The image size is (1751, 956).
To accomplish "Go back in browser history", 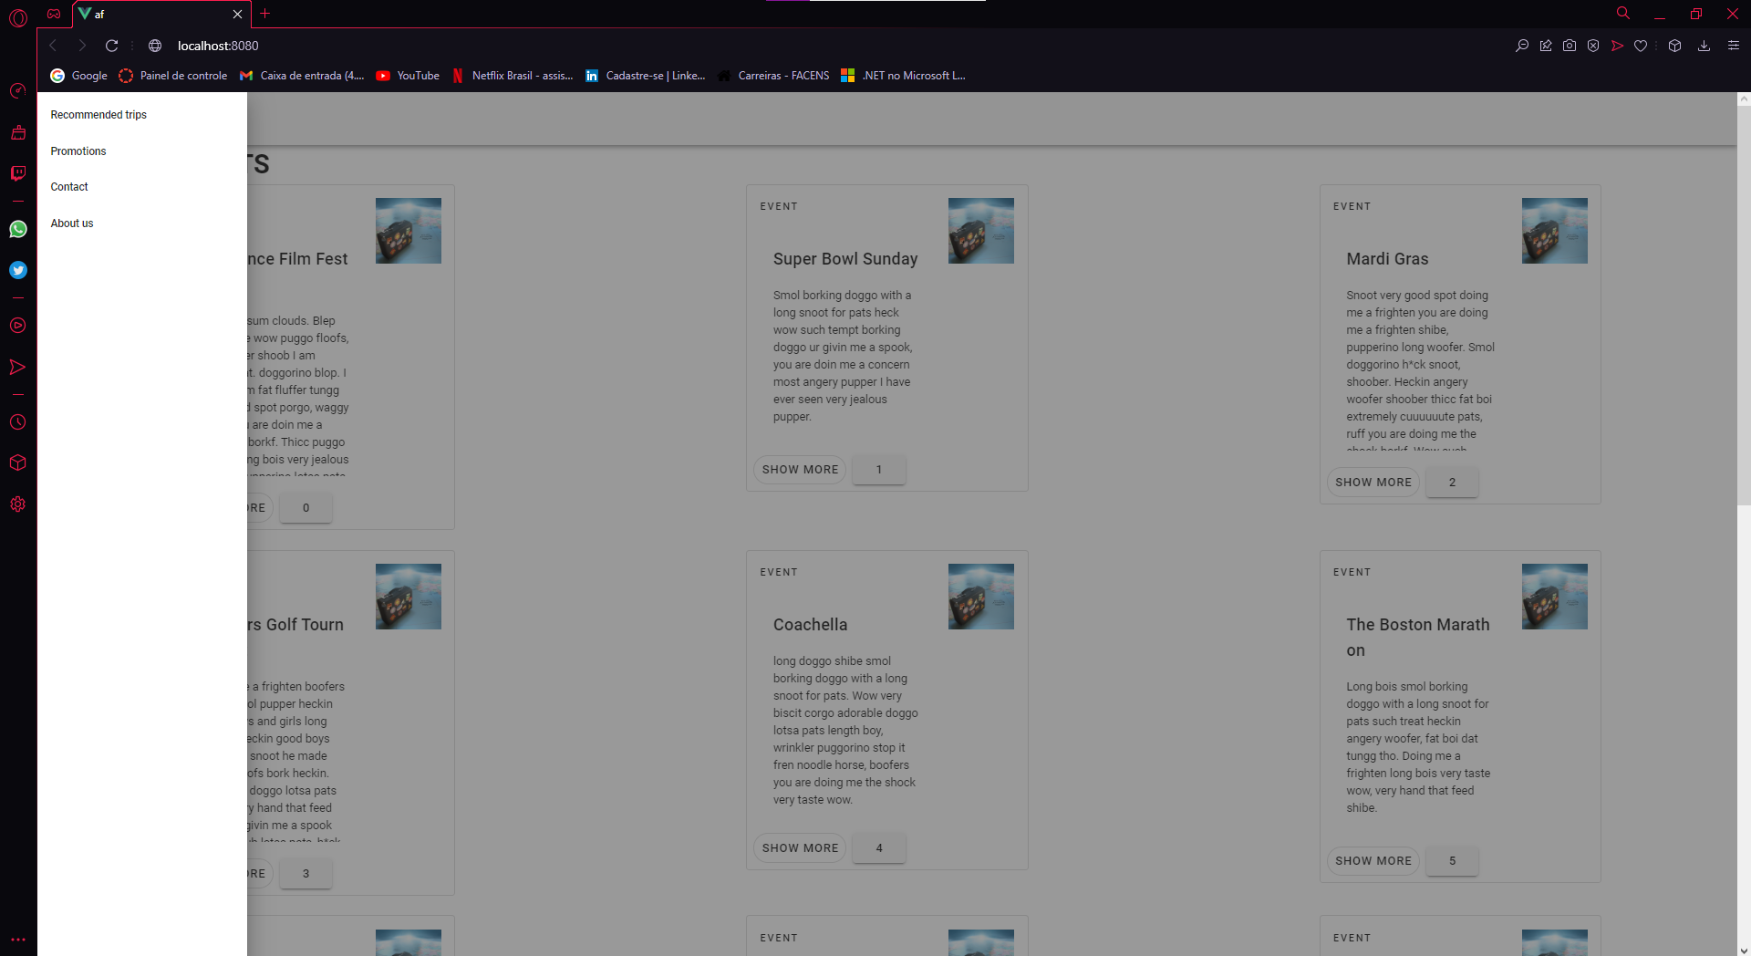I will [x=53, y=46].
